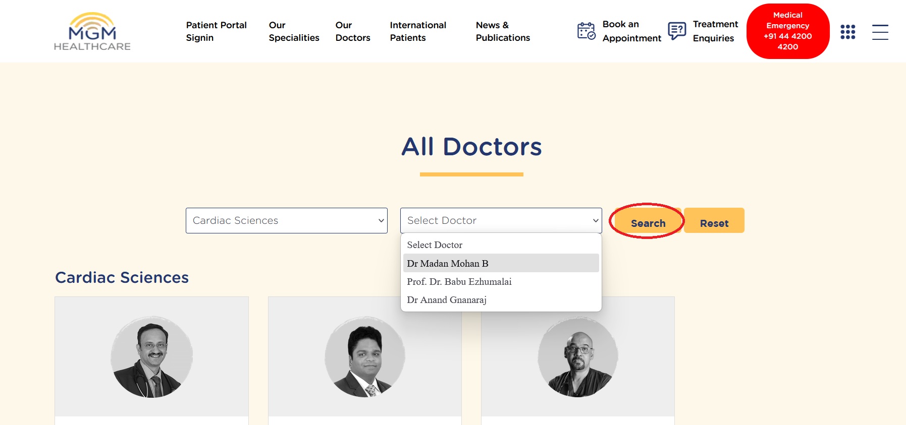This screenshot has width=906, height=425.
Task: Open the nine-dot grid menu
Action: [847, 32]
